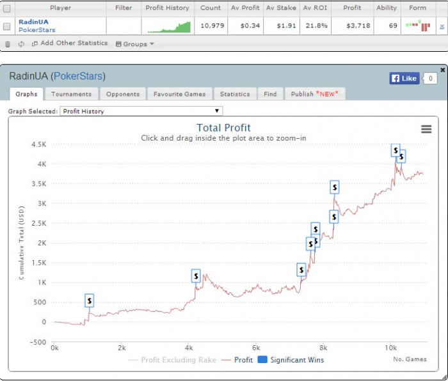Open the Find tab
The width and height of the screenshot is (448, 381).
pos(270,94)
